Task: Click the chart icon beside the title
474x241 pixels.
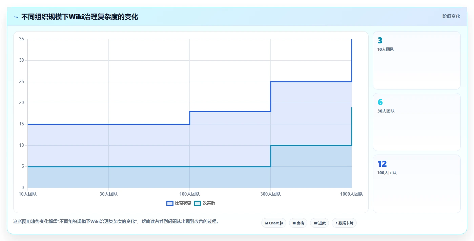Action: (16, 17)
